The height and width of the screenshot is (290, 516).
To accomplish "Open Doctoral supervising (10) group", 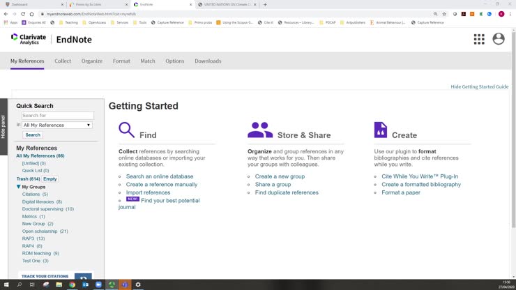I will (47, 209).
